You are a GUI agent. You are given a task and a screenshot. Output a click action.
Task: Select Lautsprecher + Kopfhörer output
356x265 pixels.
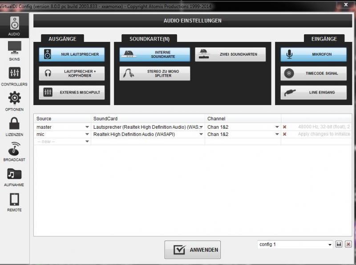click(72, 73)
